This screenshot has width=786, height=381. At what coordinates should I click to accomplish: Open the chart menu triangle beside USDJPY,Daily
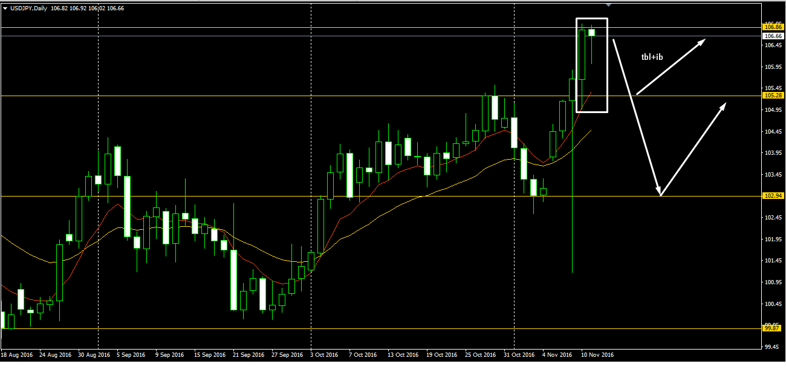click(x=5, y=8)
